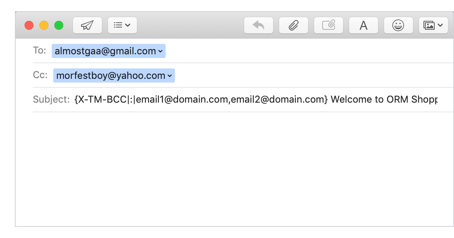
Task: Open the emoji picker smiley icon
Action: coord(398,25)
